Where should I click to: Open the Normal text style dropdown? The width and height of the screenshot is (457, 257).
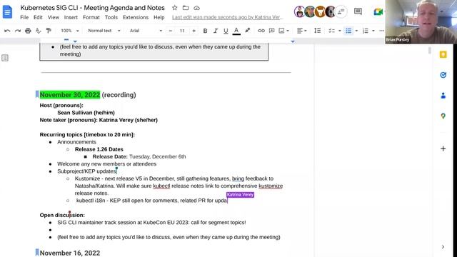(104, 31)
